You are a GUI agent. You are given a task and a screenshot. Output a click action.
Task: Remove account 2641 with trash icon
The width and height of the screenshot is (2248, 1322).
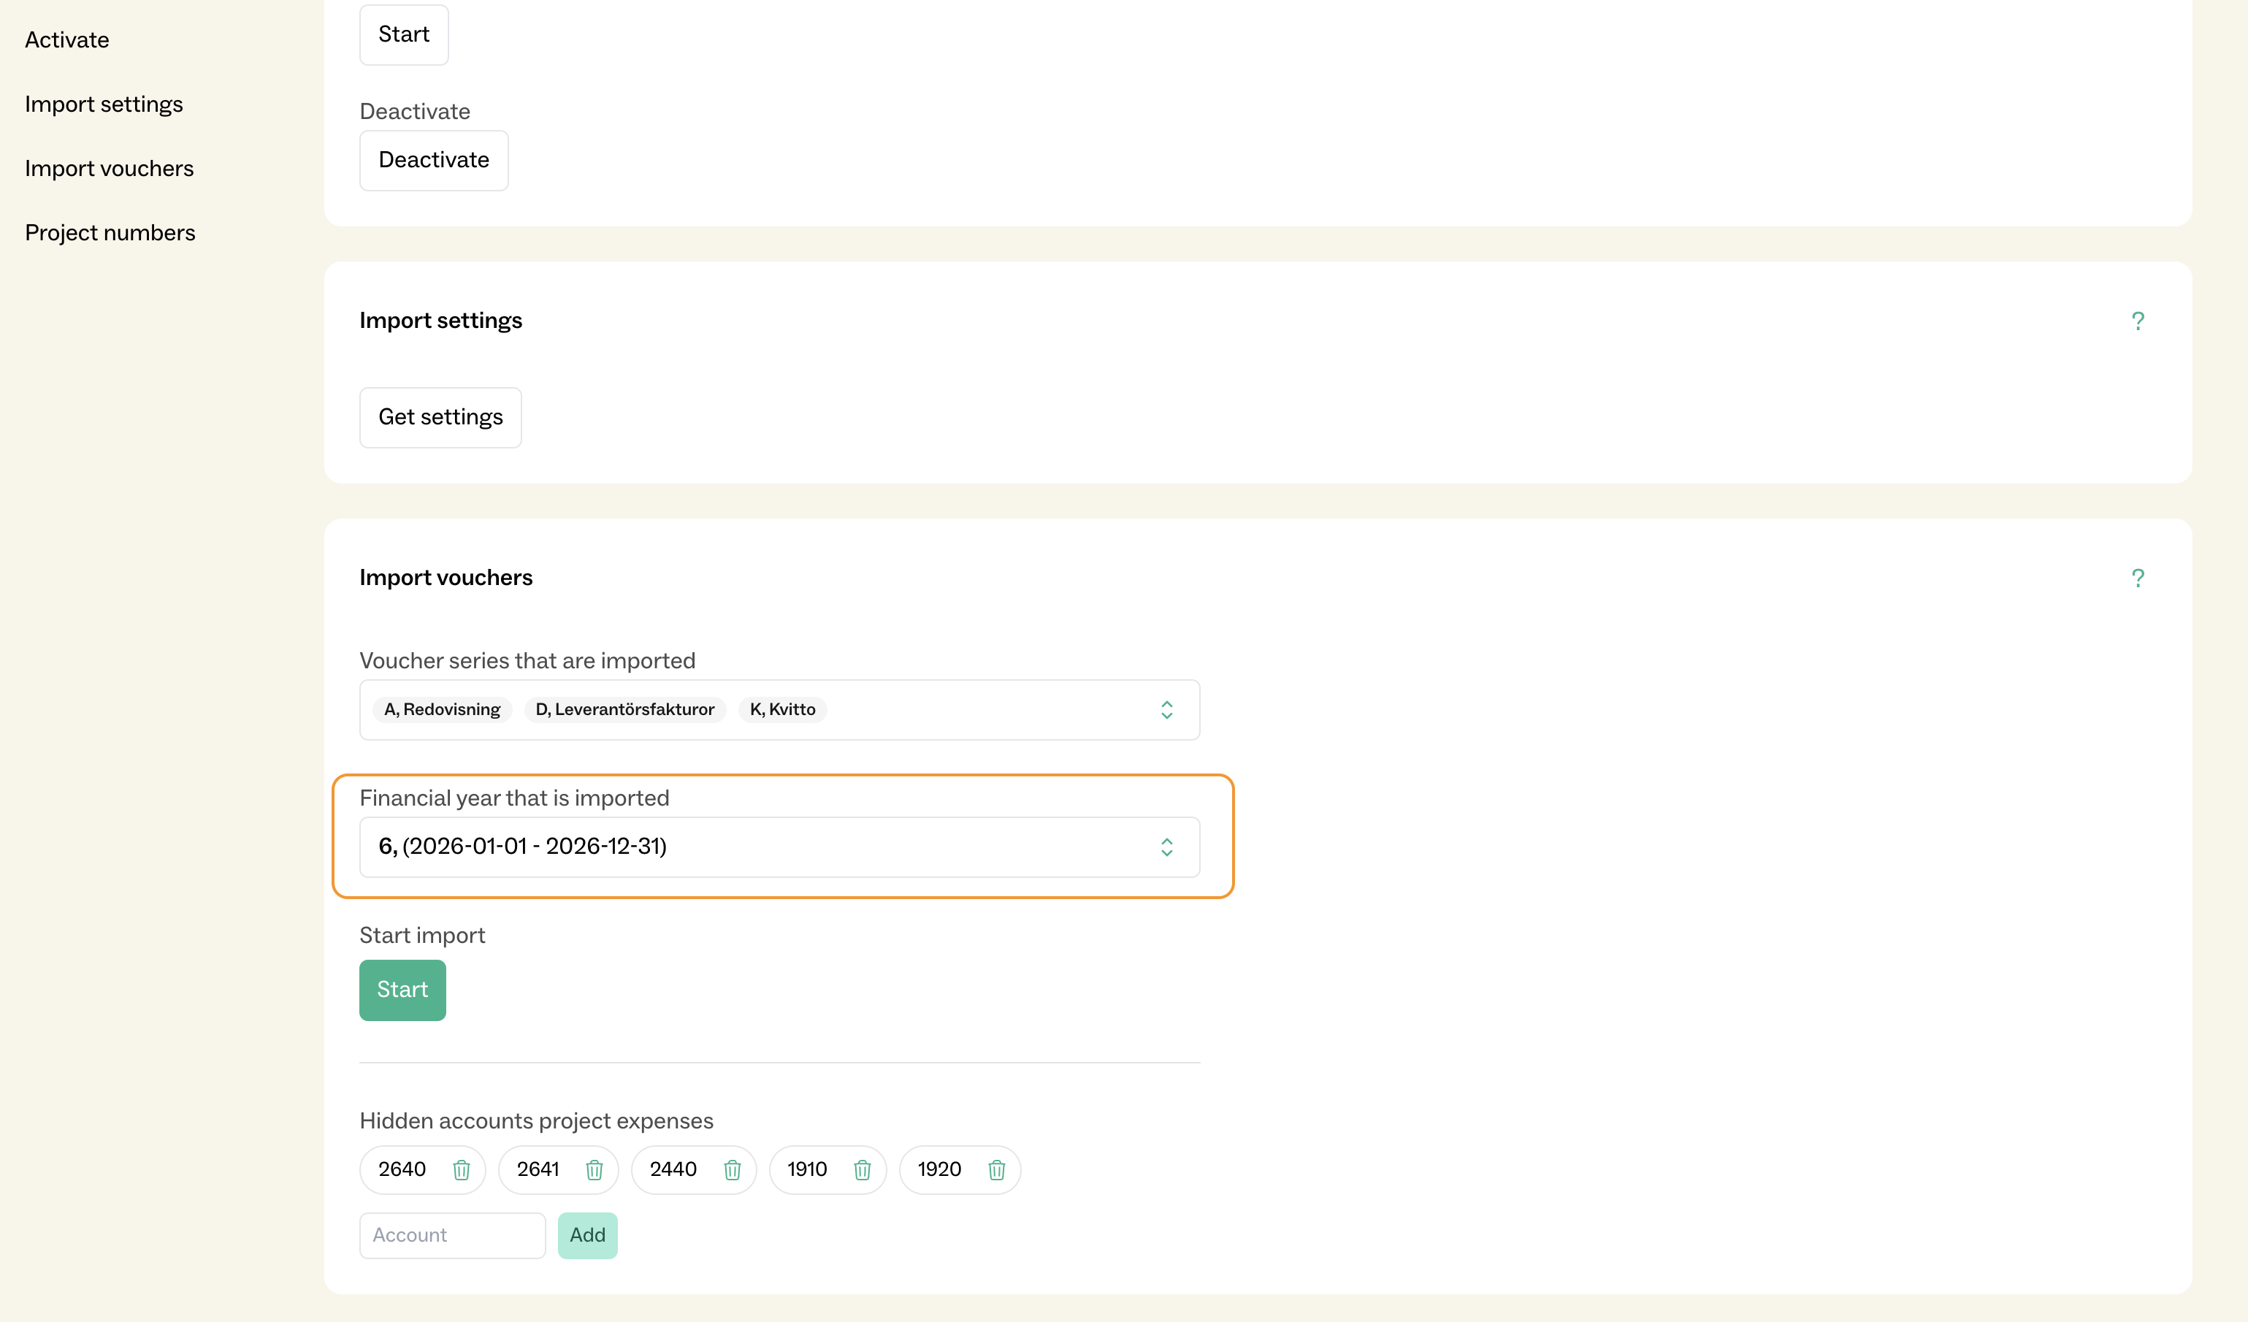click(594, 1169)
